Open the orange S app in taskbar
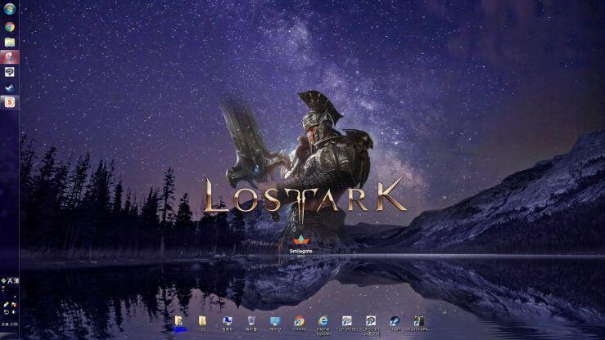 [9, 102]
